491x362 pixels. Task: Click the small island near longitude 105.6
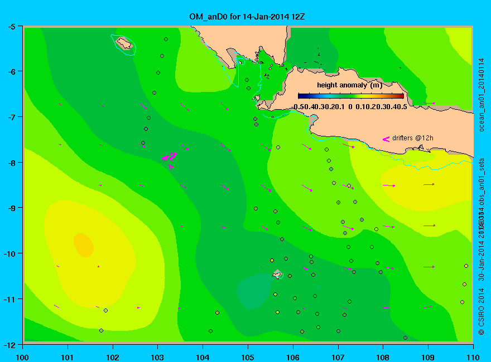277,275
